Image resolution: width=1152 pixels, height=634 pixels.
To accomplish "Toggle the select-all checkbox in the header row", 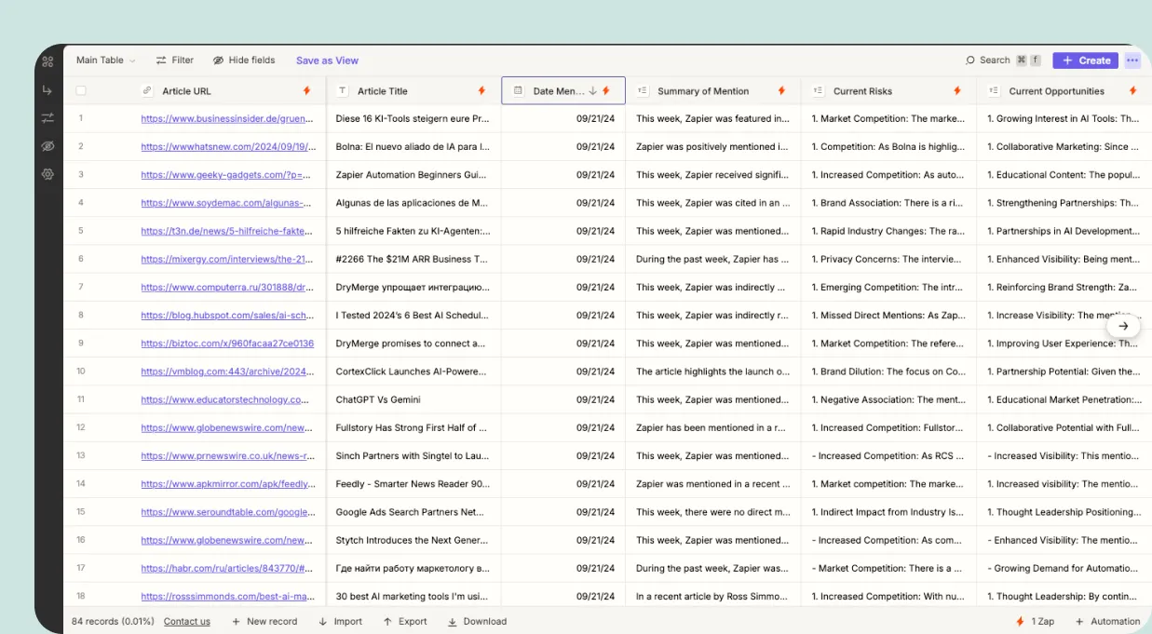I will (81, 90).
